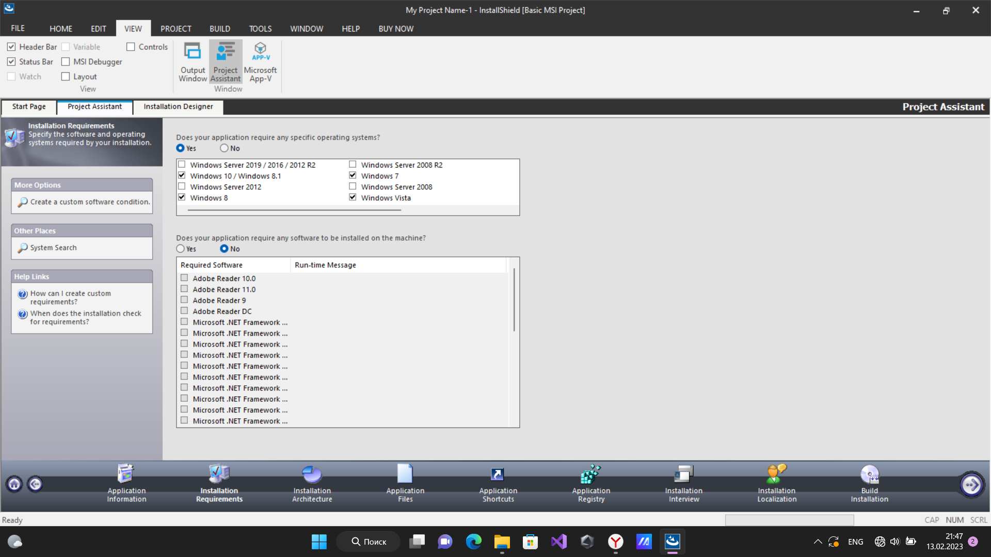Open Application Shortcuts step

[498, 483]
